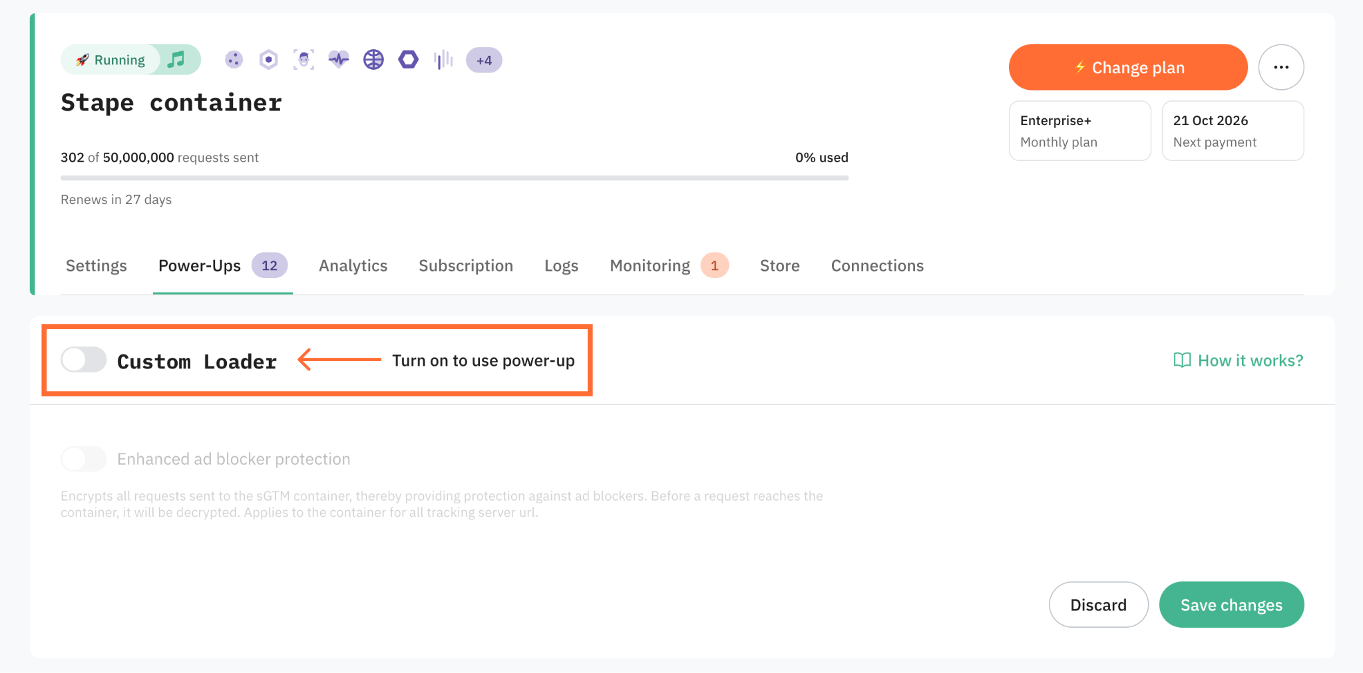Click the vertical bars waveform icon
Image resolution: width=1363 pixels, height=673 pixels.
point(443,60)
